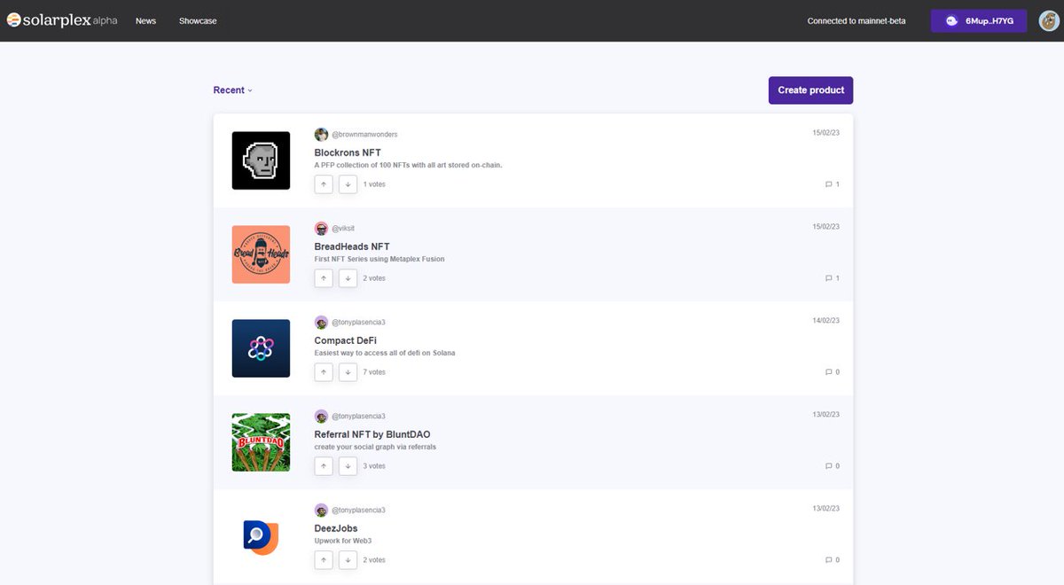This screenshot has height=585, width=1064.
Task: Click tonyplasencia3 avatar on DeezJobs row
Action: click(321, 511)
